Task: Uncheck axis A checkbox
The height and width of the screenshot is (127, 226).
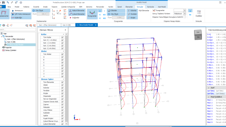Action: pos(62,57)
